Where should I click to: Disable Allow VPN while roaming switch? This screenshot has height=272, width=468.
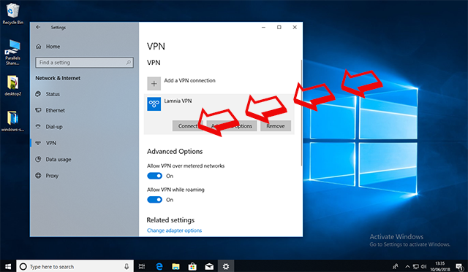click(x=154, y=200)
